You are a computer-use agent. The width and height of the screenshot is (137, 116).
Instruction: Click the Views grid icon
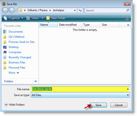(x=28, y=18)
